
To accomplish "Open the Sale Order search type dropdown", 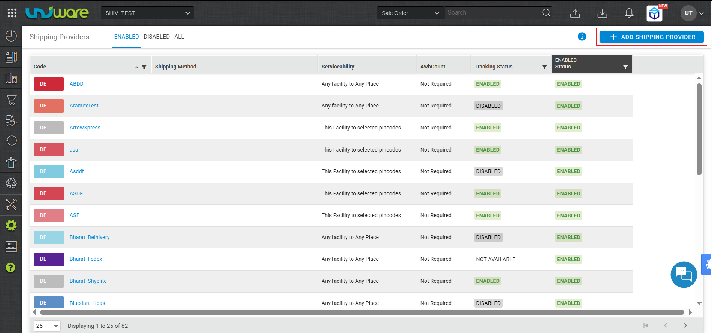I will pyautogui.click(x=410, y=13).
